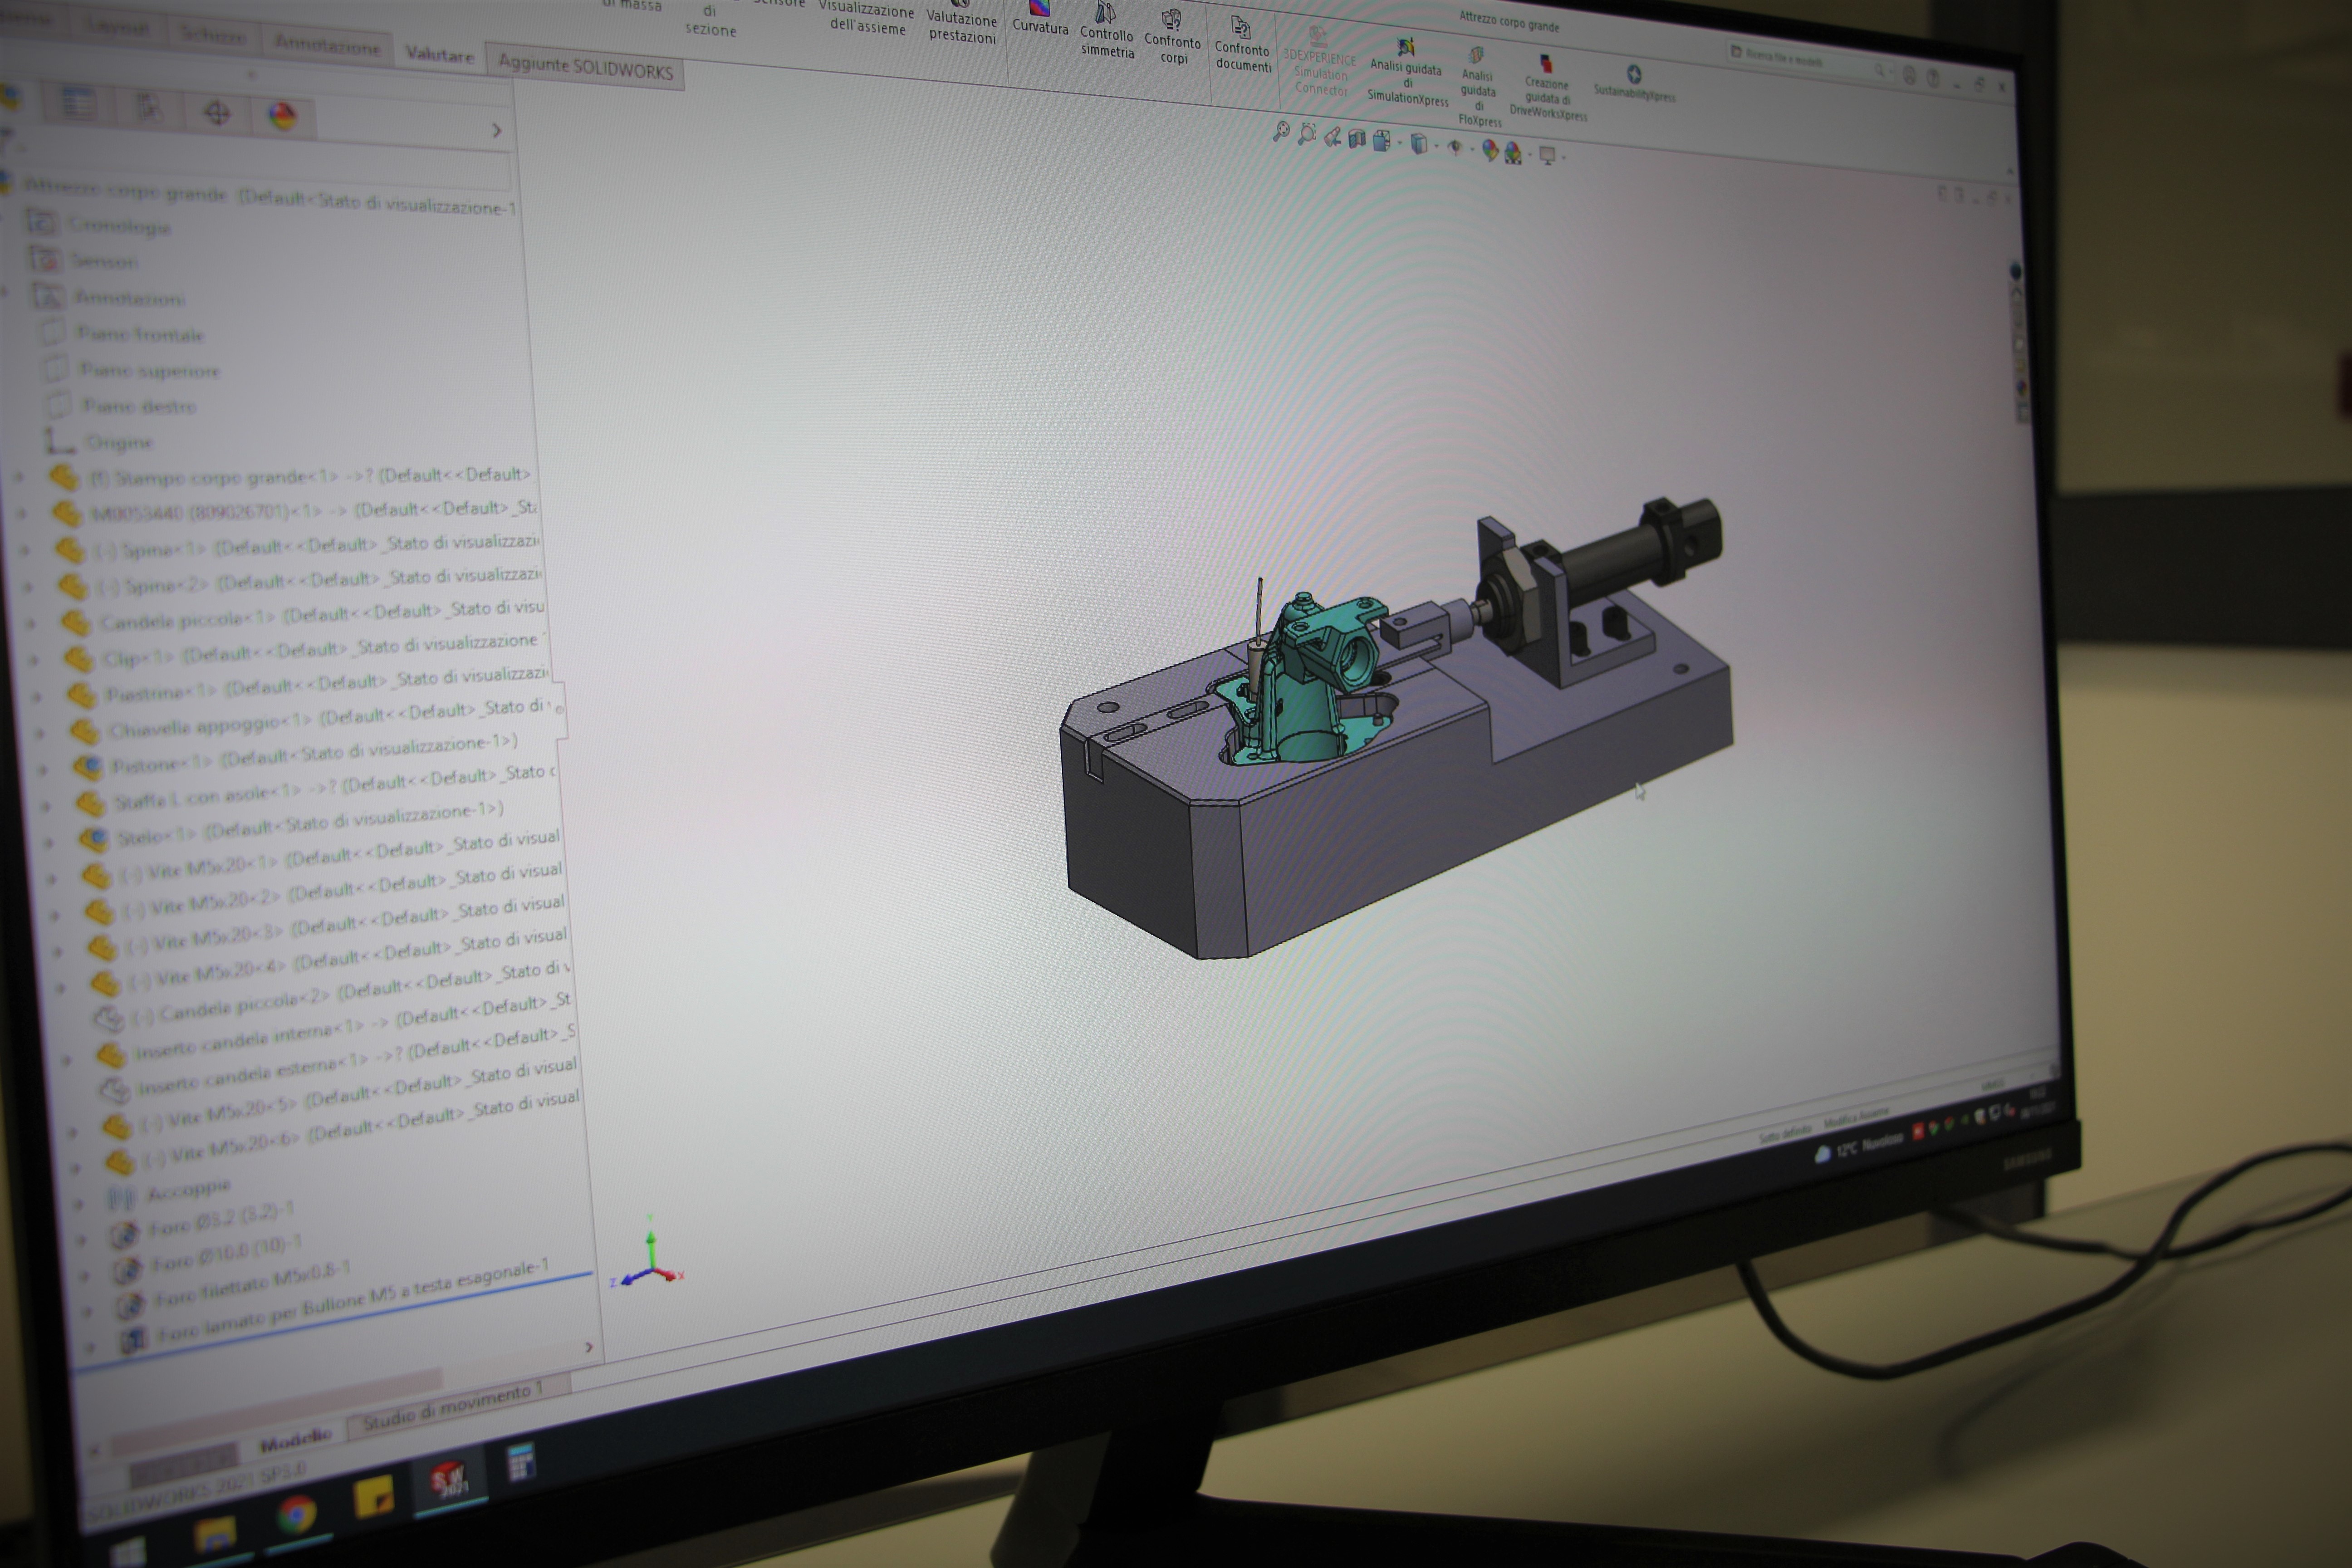Open Calculator from the taskbar
The height and width of the screenshot is (1568, 2352).
[x=521, y=1461]
